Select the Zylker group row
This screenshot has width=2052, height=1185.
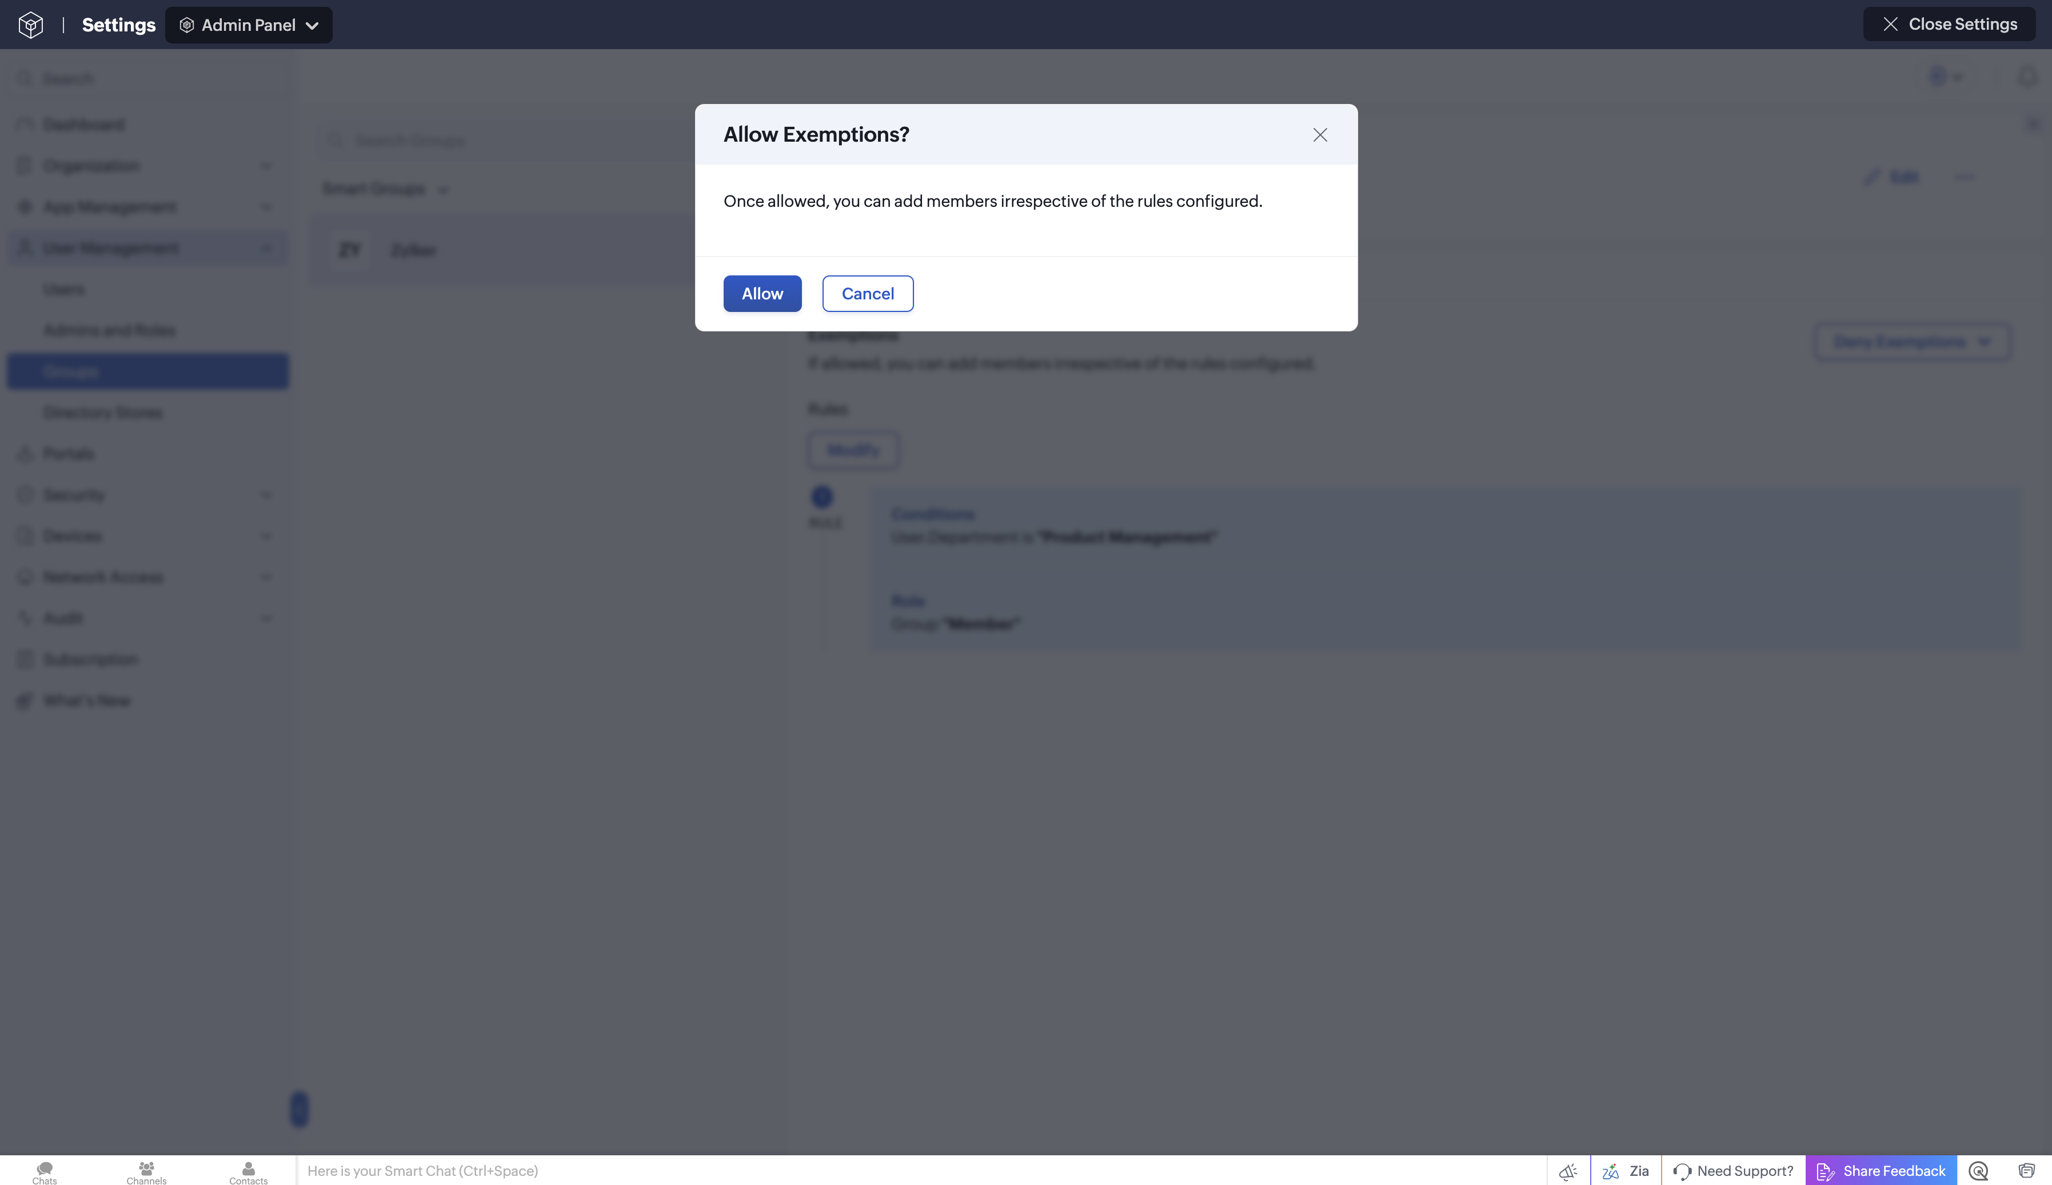tap(503, 250)
